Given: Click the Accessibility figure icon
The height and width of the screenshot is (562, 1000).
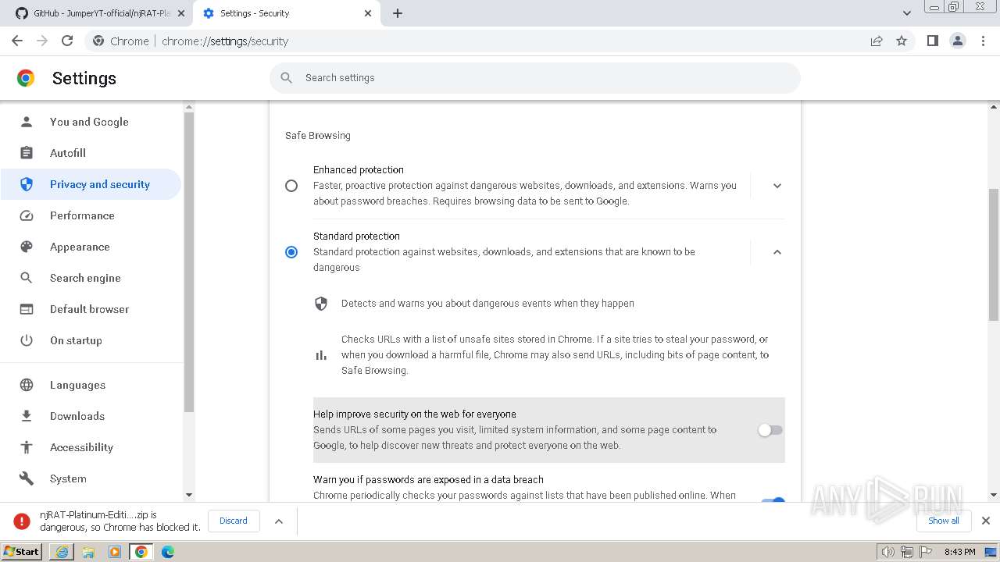Looking at the screenshot, I should pyautogui.click(x=27, y=447).
